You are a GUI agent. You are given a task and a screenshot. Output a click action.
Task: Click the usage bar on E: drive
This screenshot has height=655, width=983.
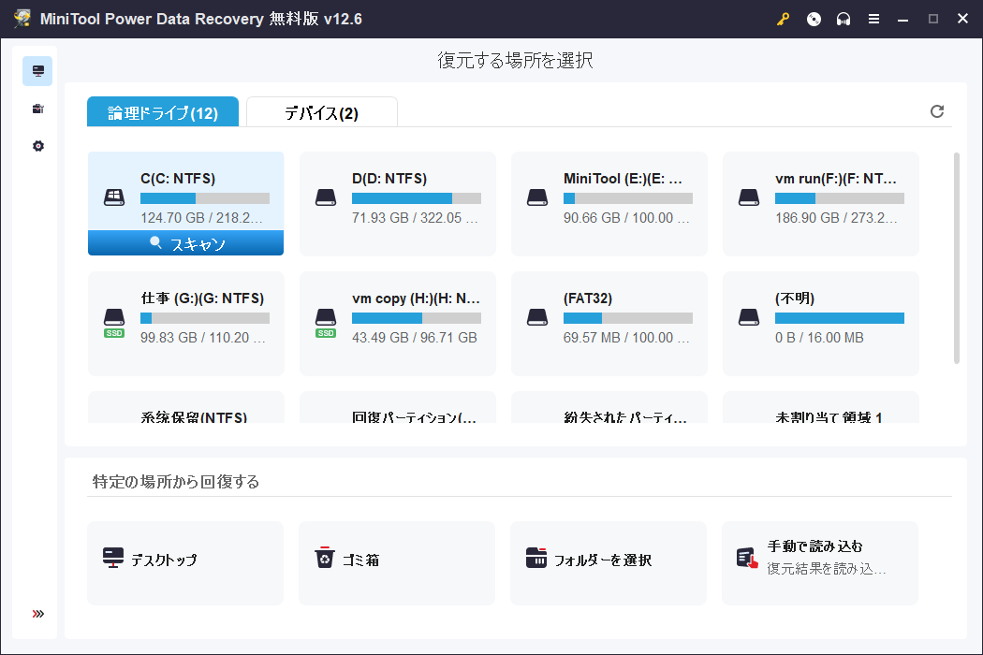click(628, 197)
